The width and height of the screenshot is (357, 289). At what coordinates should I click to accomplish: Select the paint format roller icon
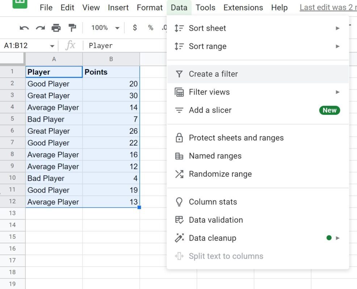point(72,28)
